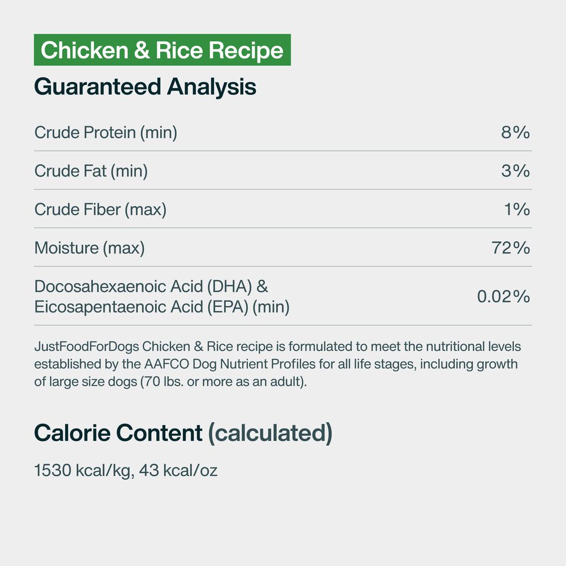Click the Eicosapentaenoic Acid (EPA) (min) line

[162, 307]
